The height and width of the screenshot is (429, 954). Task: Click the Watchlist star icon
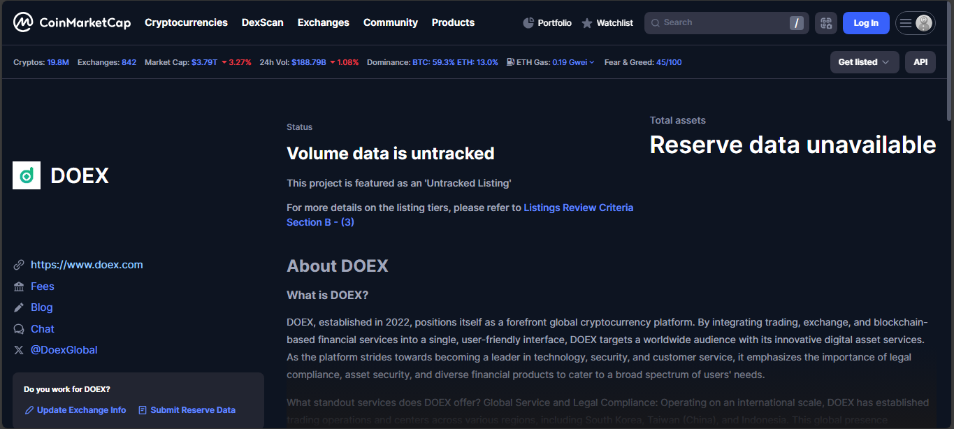(587, 23)
